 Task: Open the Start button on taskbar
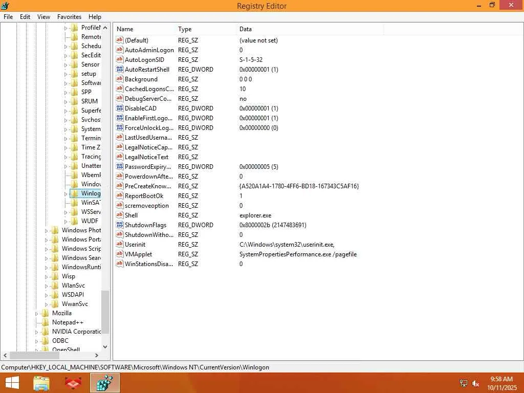coord(12,383)
